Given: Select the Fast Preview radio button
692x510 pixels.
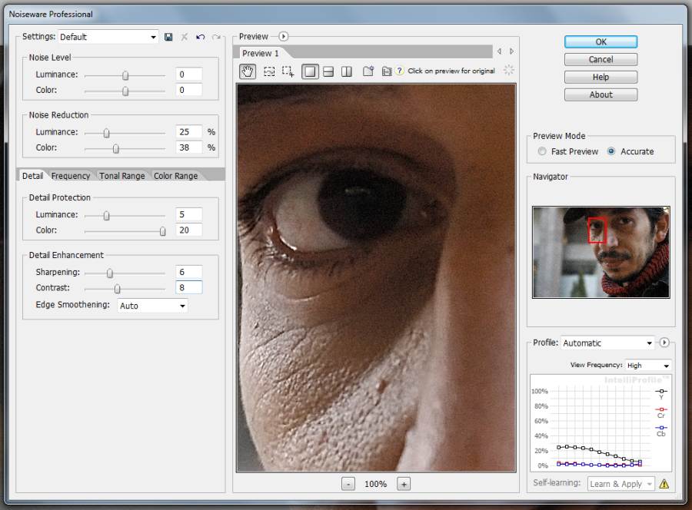Looking at the screenshot, I should click(543, 151).
